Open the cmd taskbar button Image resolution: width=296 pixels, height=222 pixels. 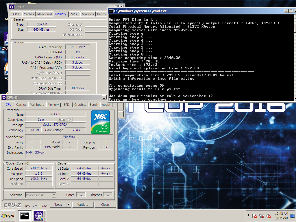(25, 216)
